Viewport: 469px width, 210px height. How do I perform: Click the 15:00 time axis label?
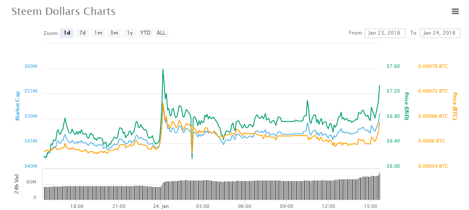tap(370, 206)
